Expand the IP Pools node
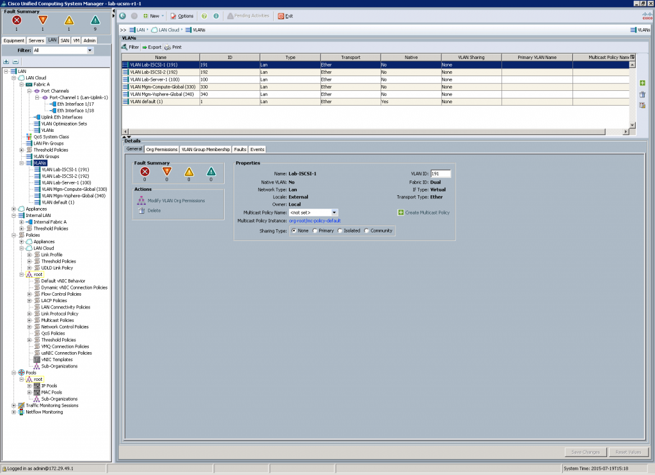This screenshot has height=475, width=655. point(29,386)
